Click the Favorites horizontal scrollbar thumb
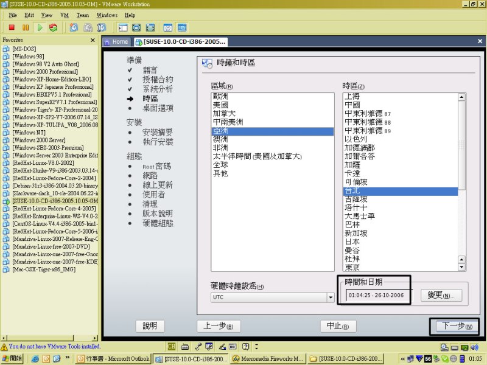This screenshot has height=365, width=487. coord(40,338)
